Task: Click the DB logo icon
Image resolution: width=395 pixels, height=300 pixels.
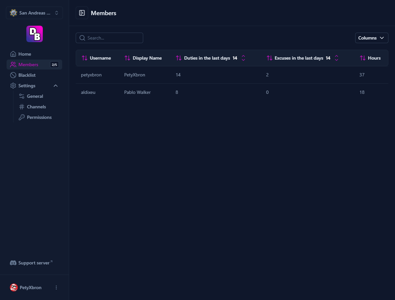Action: tap(34, 34)
